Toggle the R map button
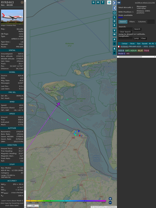 click(114, 49)
